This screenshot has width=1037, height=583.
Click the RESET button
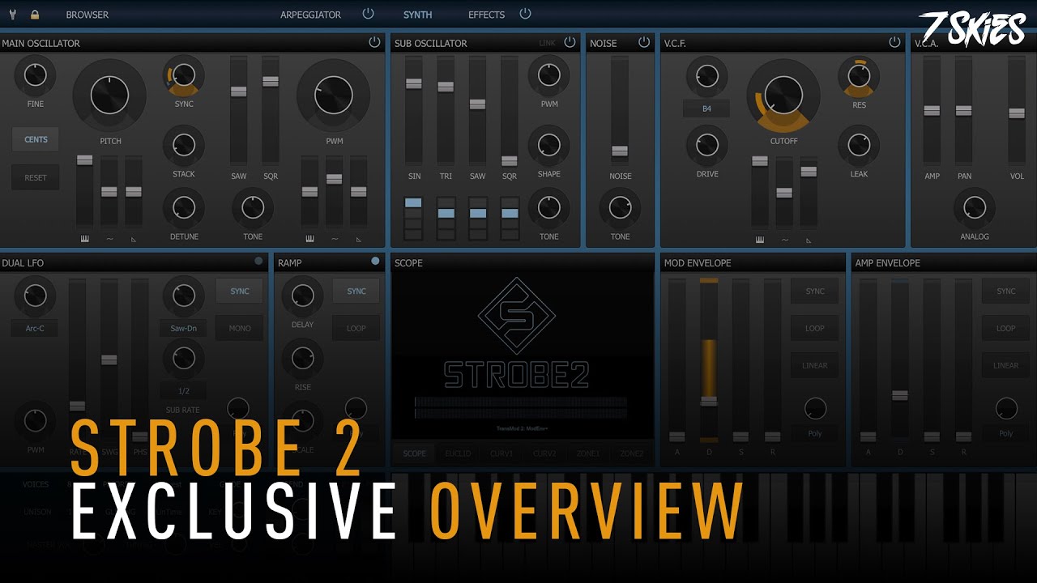[x=36, y=177]
